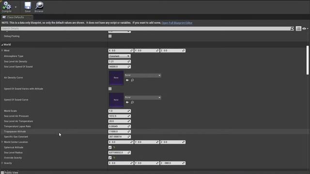Open Full Blueprint Editor link
The image size is (310, 174).
pyautogui.click(x=177, y=23)
